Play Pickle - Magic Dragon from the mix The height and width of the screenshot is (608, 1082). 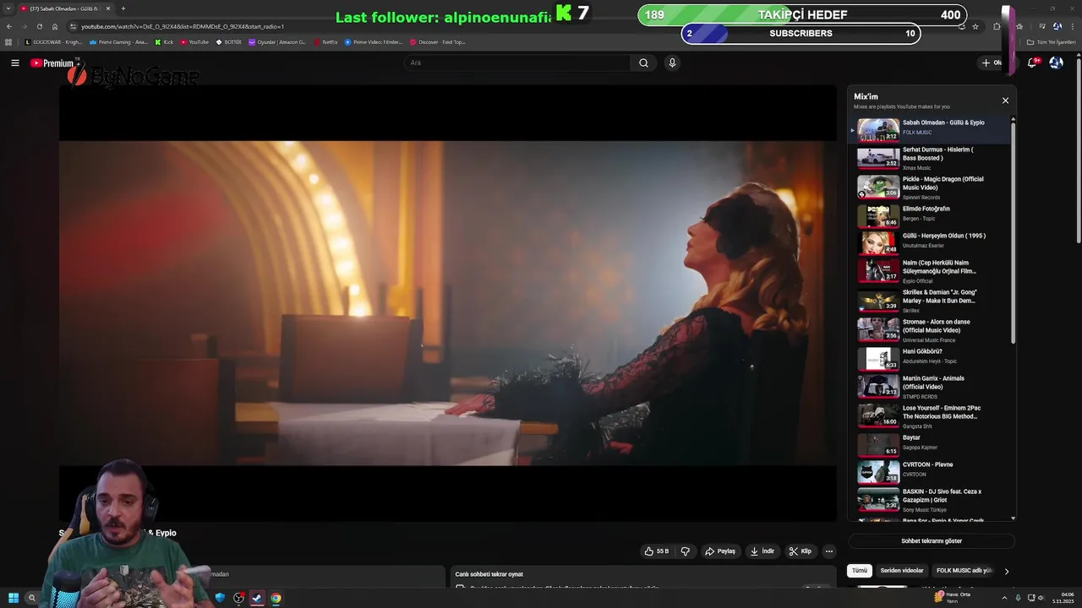tap(930, 187)
